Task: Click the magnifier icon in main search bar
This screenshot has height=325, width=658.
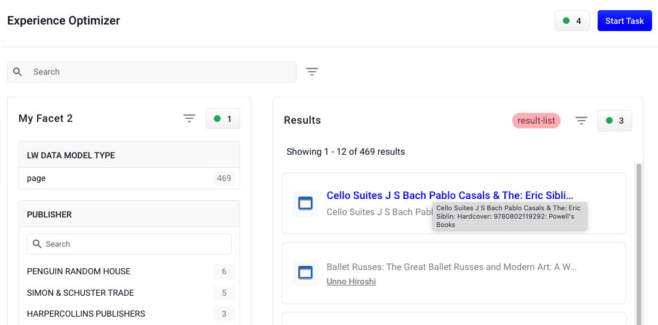Action: click(x=17, y=72)
